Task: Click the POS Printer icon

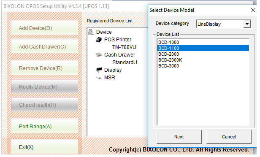Action: tap(99, 40)
